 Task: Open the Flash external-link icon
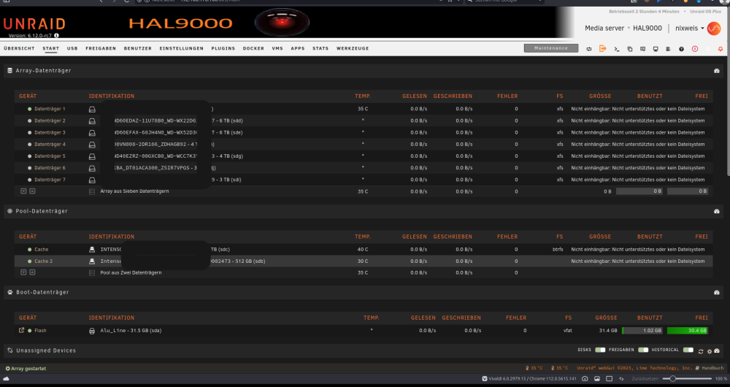(21, 330)
